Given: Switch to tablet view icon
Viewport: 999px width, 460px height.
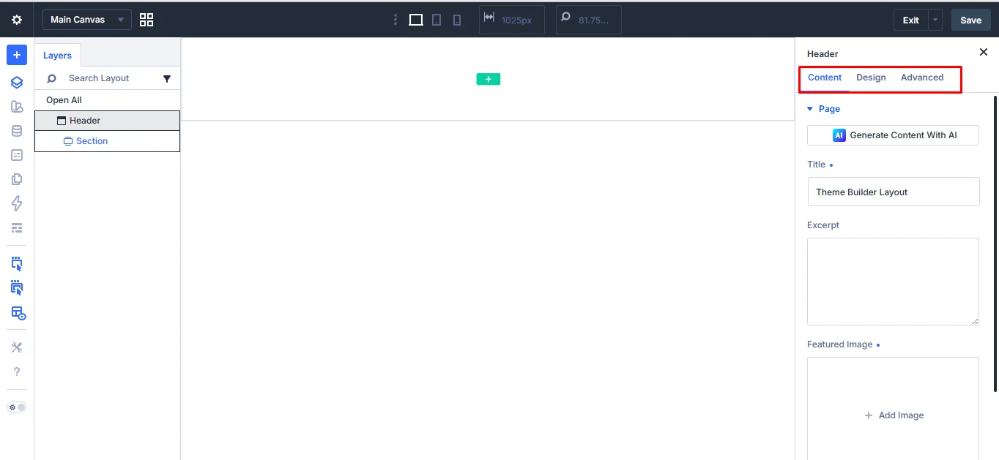Looking at the screenshot, I should pos(437,20).
